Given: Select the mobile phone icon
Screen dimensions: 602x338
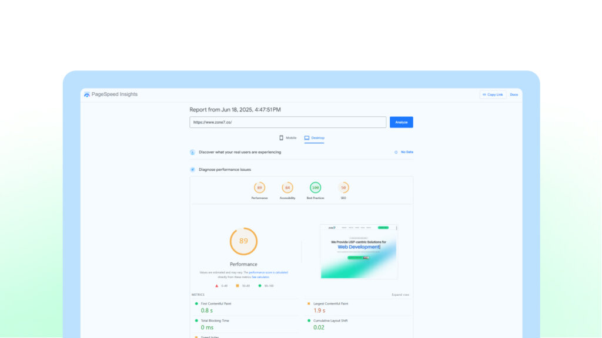Looking at the screenshot, I should pyautogui.click(x=281, y=137).
